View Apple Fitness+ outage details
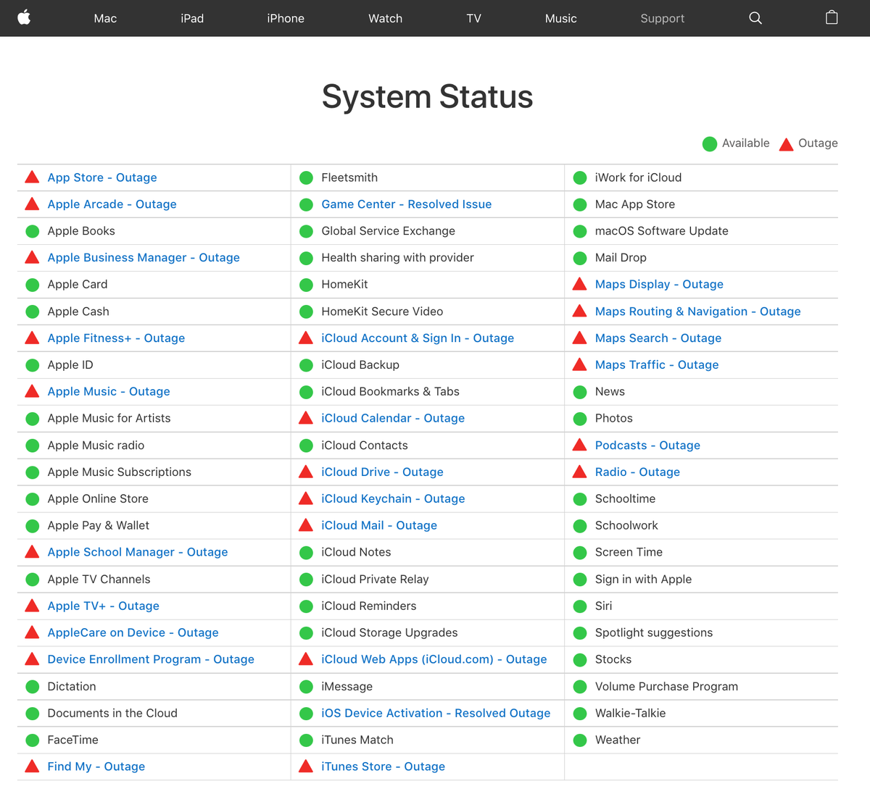The image size is (870, 794). pos(116,338)
